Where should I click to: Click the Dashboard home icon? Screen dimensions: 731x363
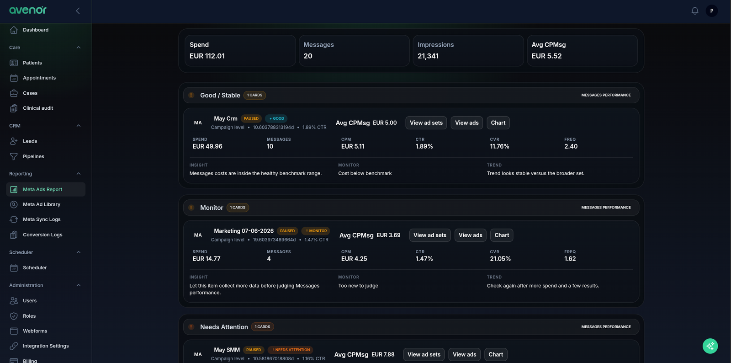click(x=14, y=30)
